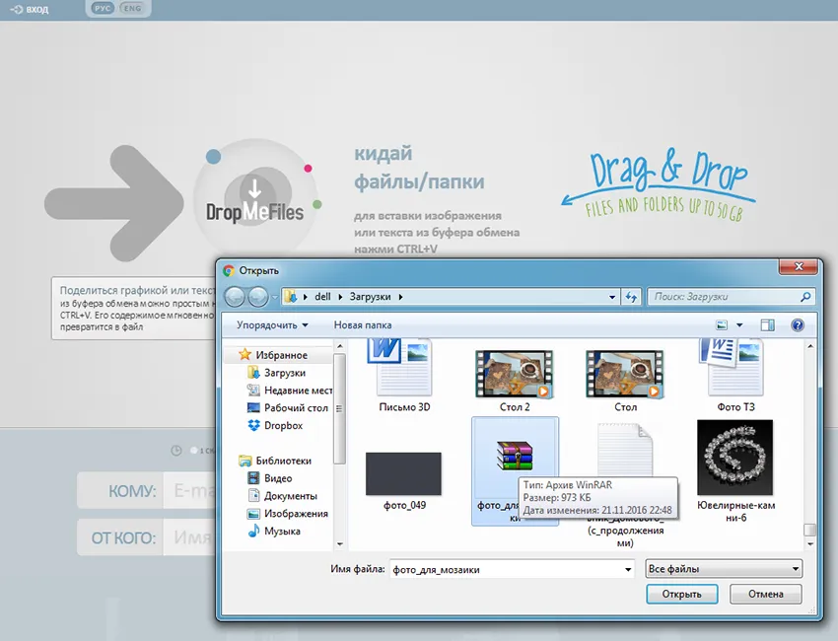This screenshot has width=838, height=641.
Task: Select the Стол 2 video file
Action: pos(514,381)
